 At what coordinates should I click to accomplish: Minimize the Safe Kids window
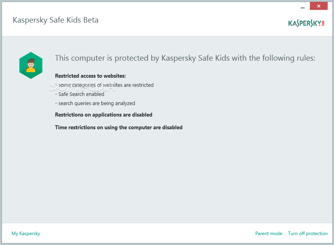click(x=303, y=7)
